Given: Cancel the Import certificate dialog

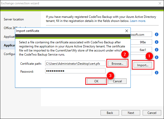Looking at the screenshot, I should pyautogui.click(x=117, y=81).
